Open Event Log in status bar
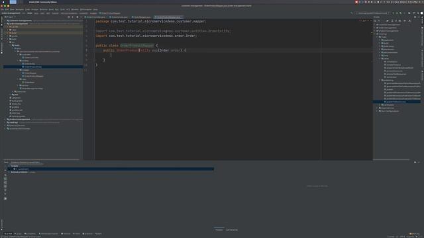The image size is (424, 238). [x=415, y=233]
